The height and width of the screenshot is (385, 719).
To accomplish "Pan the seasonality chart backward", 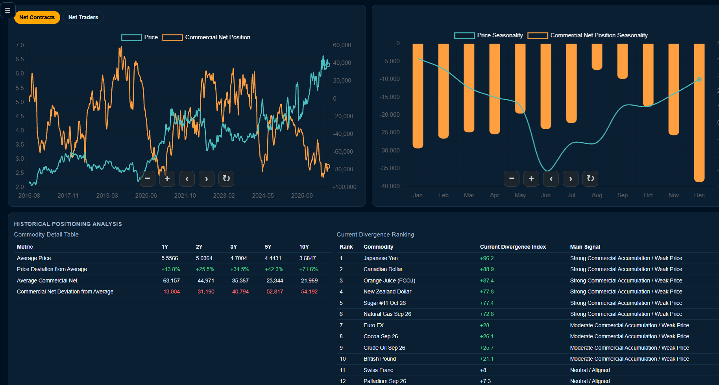I will [x=551, y=179].
